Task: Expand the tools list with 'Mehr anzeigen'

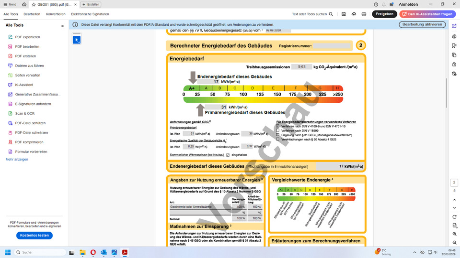Action: [x=17, y=159]
